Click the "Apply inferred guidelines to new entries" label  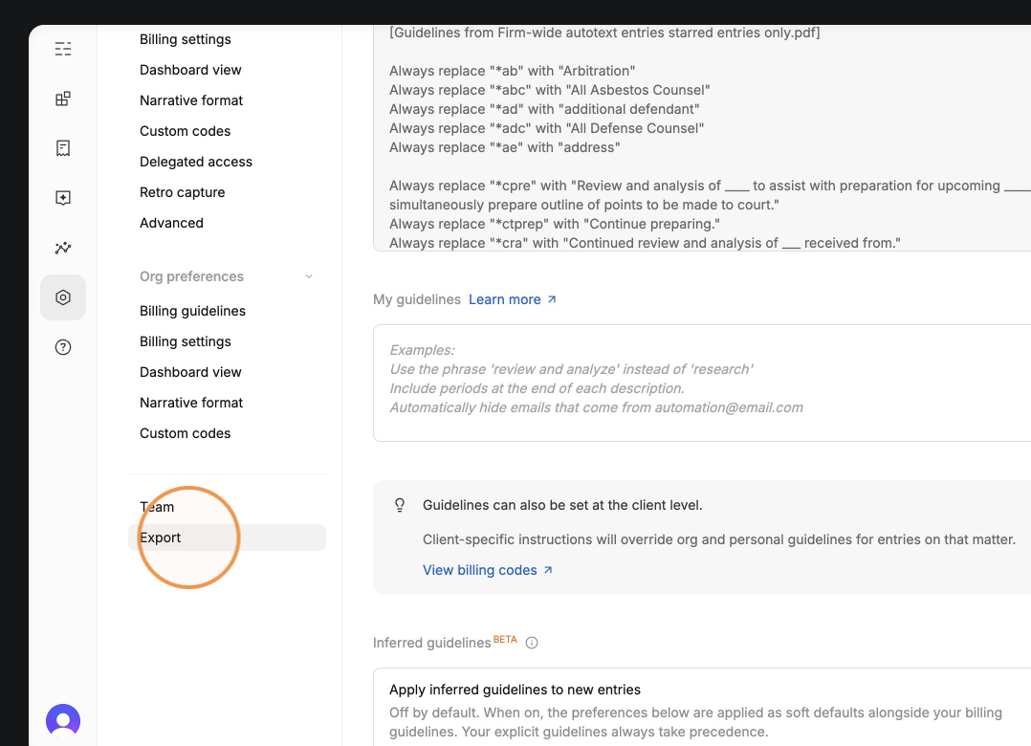tap(515, 690)
